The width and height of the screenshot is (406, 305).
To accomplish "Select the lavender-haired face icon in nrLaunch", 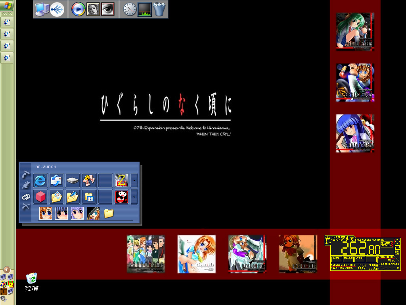I will coord(77,213).
